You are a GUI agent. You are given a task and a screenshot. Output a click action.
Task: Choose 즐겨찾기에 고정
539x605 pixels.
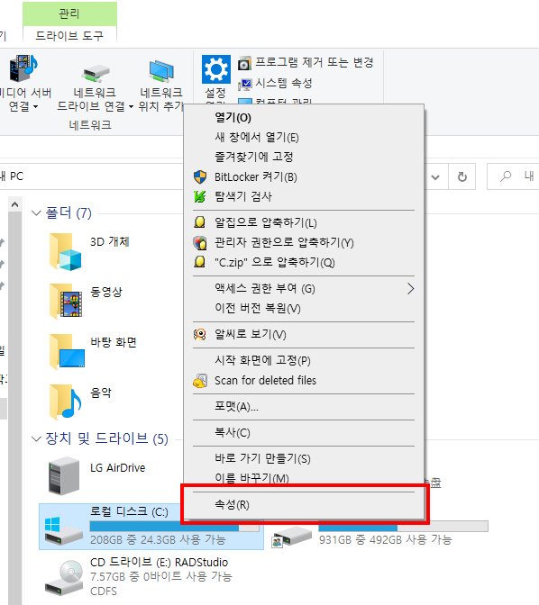304,157
